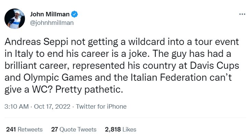Open the three-dot more options menu

pos(242,14)
